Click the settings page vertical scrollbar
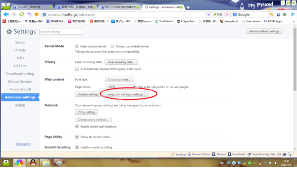The height and width of the screenshot is (188, 297). (x=295, y=59)
